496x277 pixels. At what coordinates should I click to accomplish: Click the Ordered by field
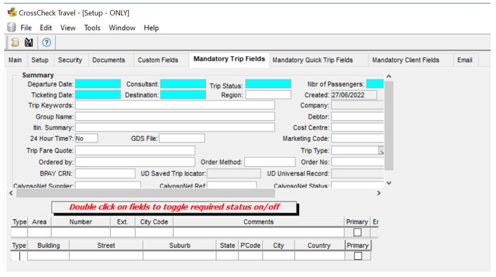coord(135,162)
